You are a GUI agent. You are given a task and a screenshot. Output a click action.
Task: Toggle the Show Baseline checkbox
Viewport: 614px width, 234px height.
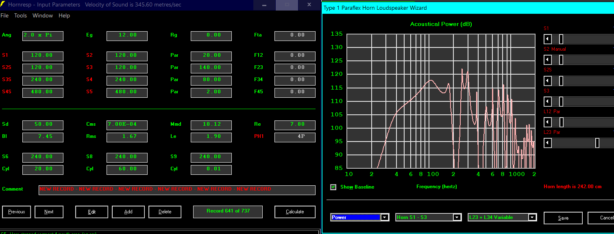(x=333, y=187)
